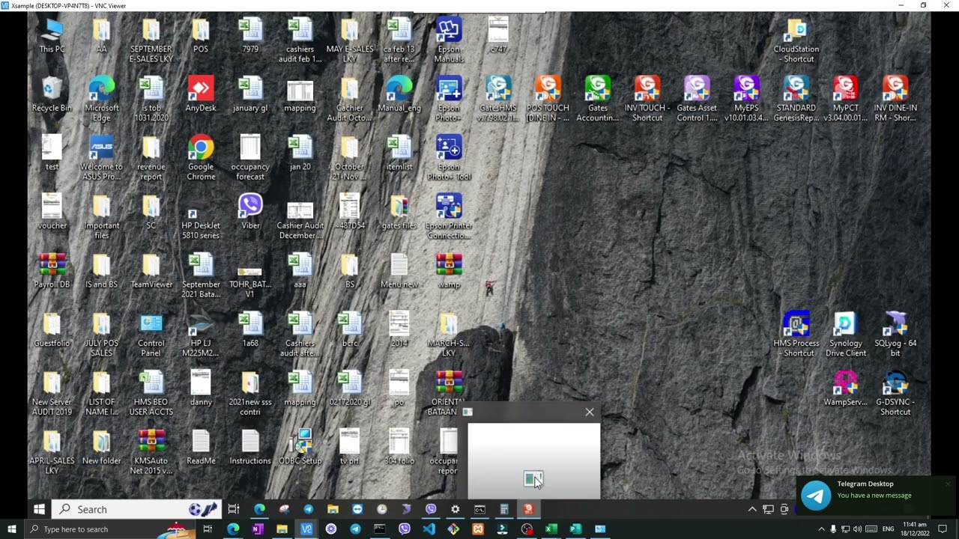This screenshot has width=959, height=539.
Task: Open MyEPS v10.01.03 desktop icon
Action: (x=746, y=99)
